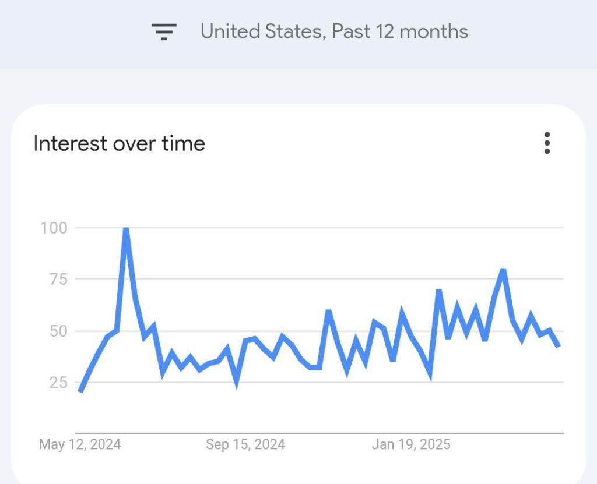Click the 100 value on the y-axis
This screenshot has height=484, width=597.
coord(54,228)
